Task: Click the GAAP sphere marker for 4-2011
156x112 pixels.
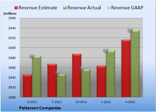Action: tap(32, 56)
